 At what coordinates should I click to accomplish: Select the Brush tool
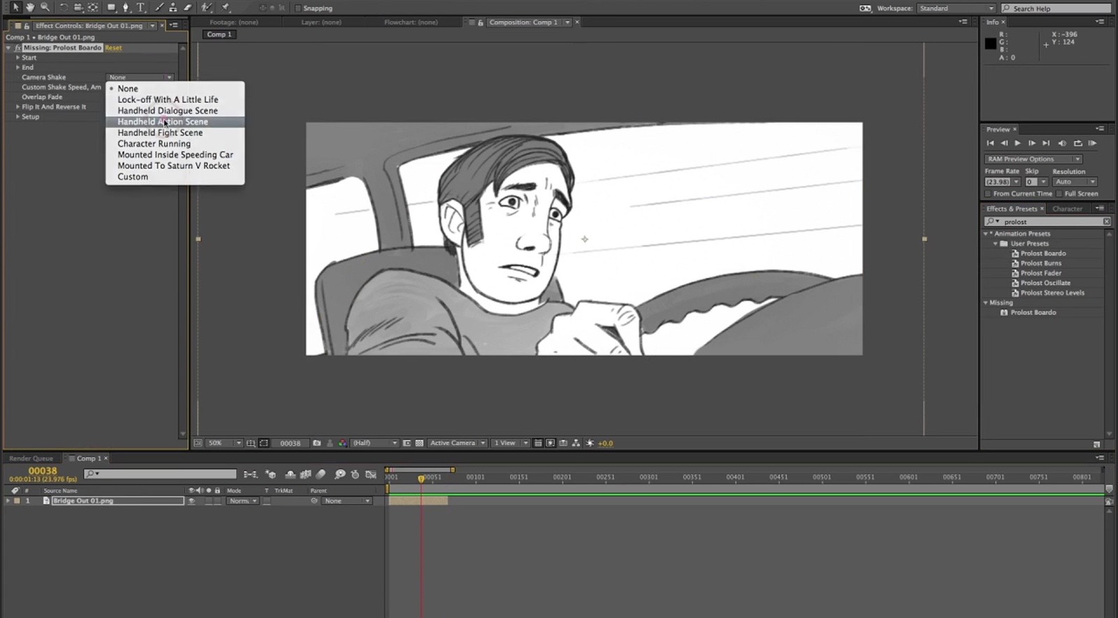coord(159,8)
